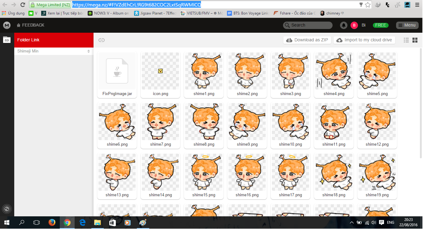Select the shime7.png thumbnail
Image resolution: width=423 pixels, height=237 pixels.
pyautogui.click(x=160, y=126)
